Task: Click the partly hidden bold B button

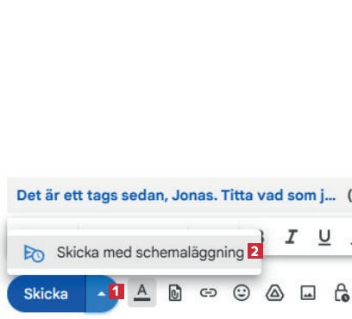Action: [x=261, y=237]
